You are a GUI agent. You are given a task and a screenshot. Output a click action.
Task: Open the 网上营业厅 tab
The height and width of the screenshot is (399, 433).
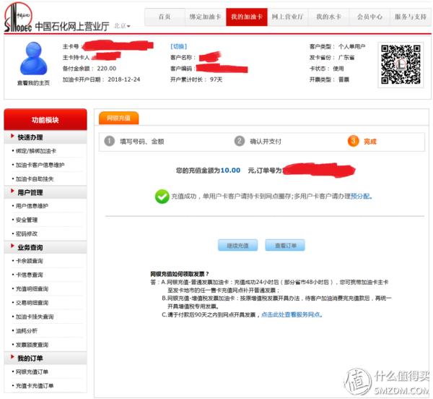click(x=287, y=17)
